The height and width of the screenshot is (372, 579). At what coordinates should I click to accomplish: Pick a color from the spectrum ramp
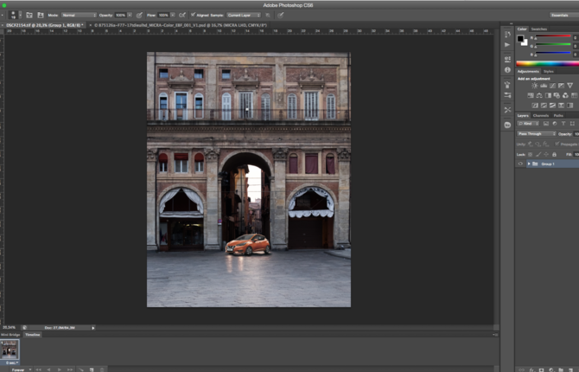click(x=547, y=64)
